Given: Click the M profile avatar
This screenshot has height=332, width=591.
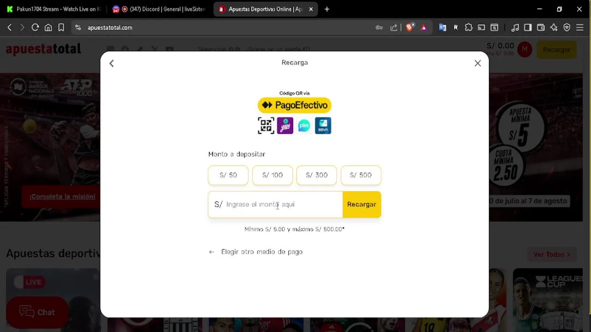Looking at the screenshot, I should 525,49.
